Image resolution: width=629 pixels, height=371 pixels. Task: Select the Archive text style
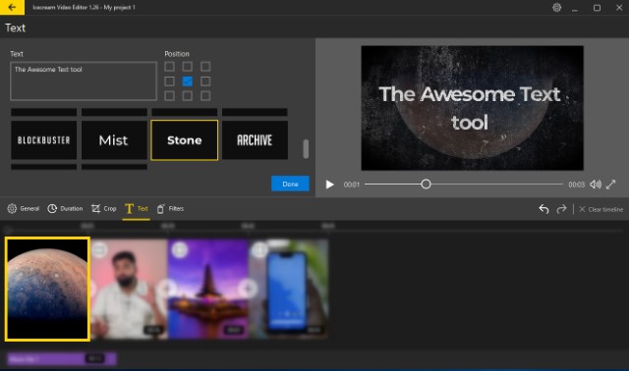[255, 140]
